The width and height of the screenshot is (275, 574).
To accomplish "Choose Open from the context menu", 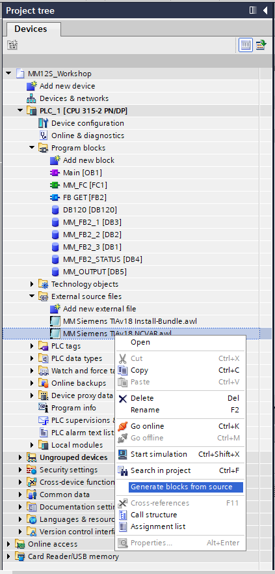I will click(181, 342).
